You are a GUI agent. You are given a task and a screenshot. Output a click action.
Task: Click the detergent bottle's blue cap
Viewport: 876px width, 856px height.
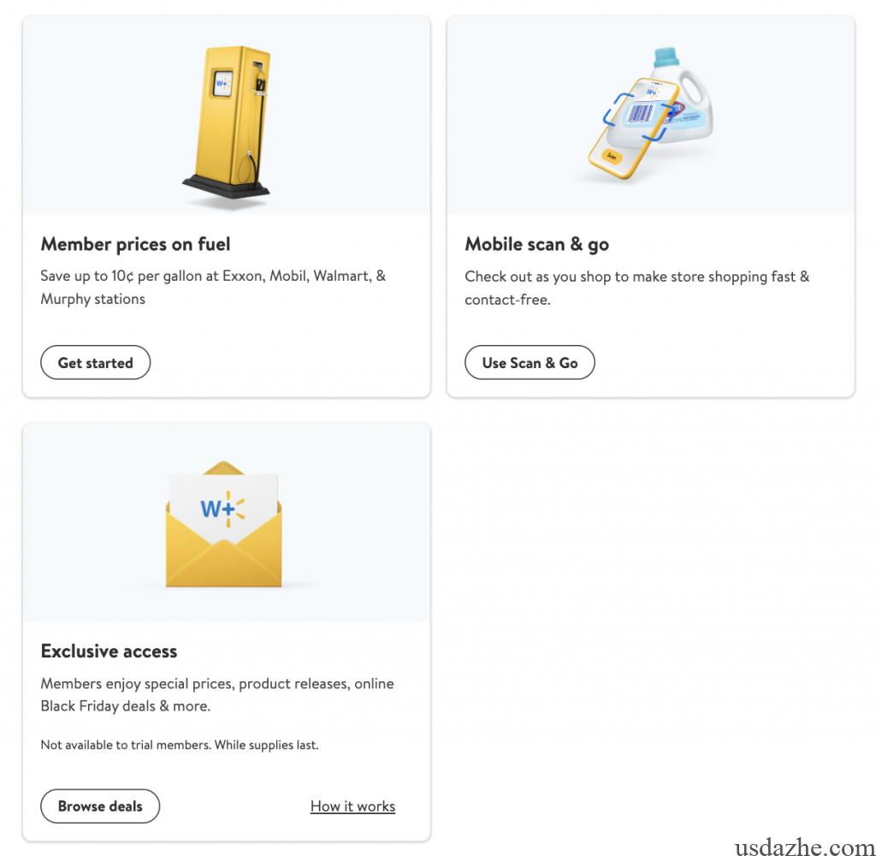click(x=666, y=58)
